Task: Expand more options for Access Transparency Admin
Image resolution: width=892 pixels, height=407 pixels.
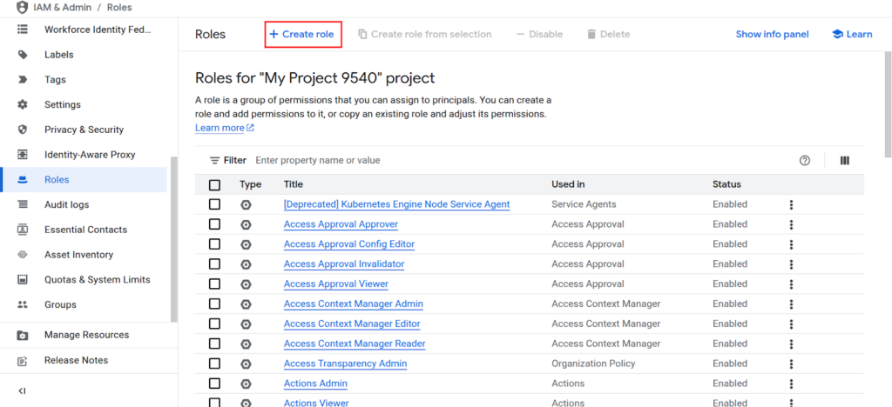Action: (791, 364)
